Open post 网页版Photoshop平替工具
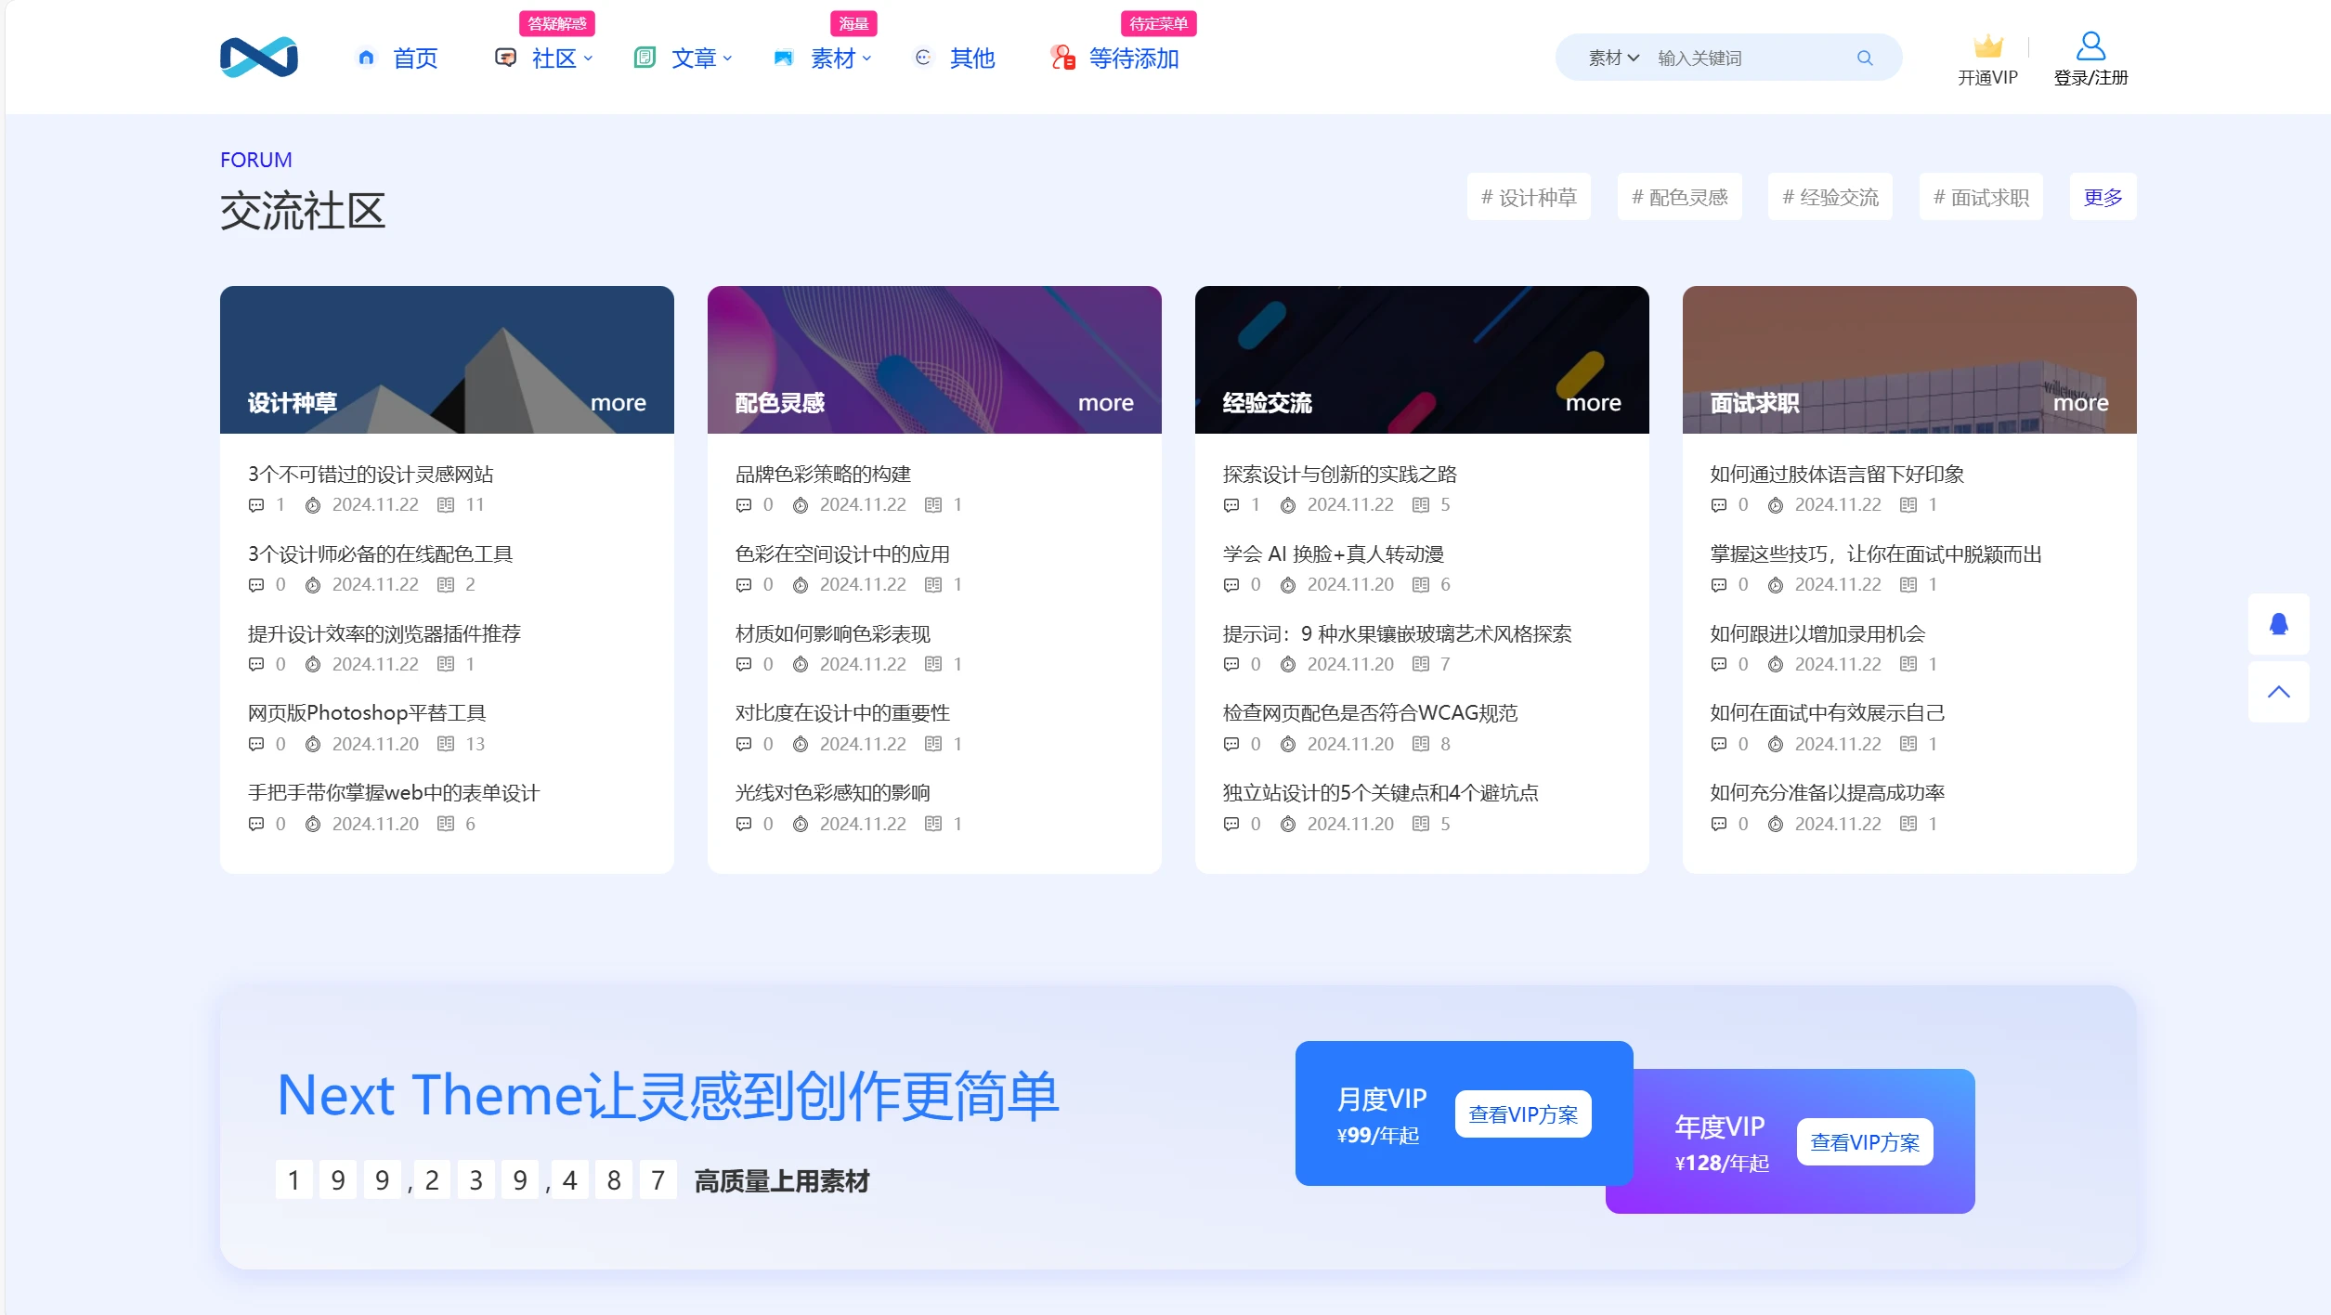The image size is (2331, 1315). pyautogui.click(x=367, y=713)
